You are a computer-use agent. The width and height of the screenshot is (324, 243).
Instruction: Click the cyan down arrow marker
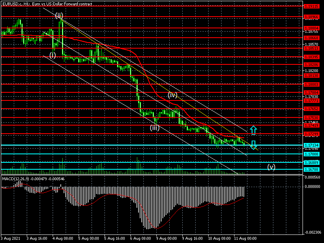point(253,145)
